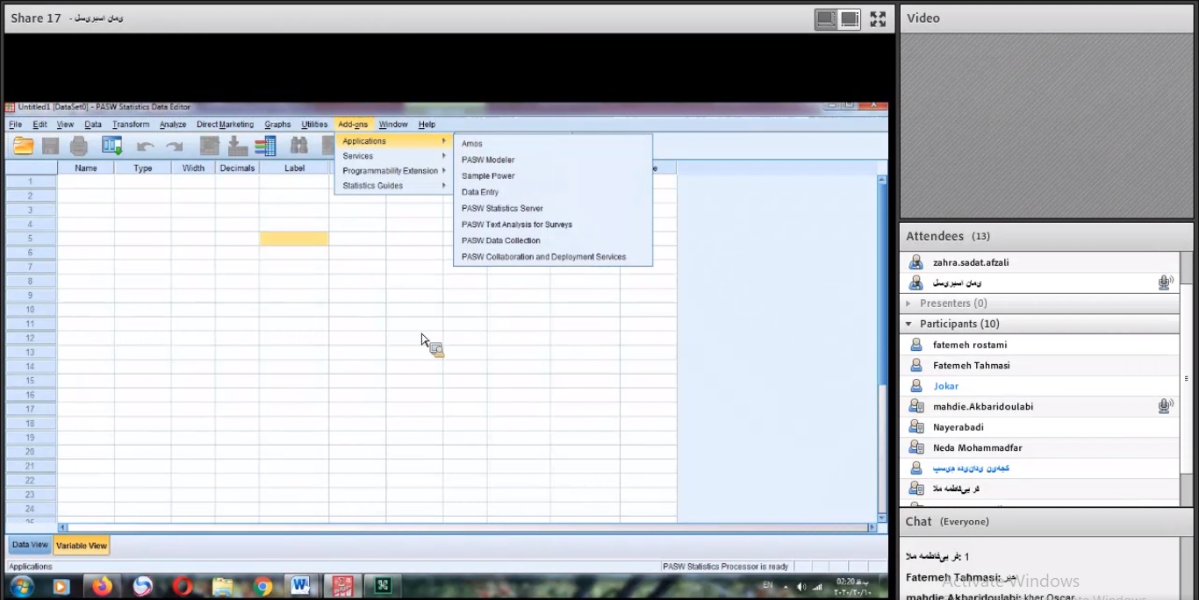Select Data Entry from the submenu
The width and height of the screenshot is (1199, 600).
(x=480, y=192)
